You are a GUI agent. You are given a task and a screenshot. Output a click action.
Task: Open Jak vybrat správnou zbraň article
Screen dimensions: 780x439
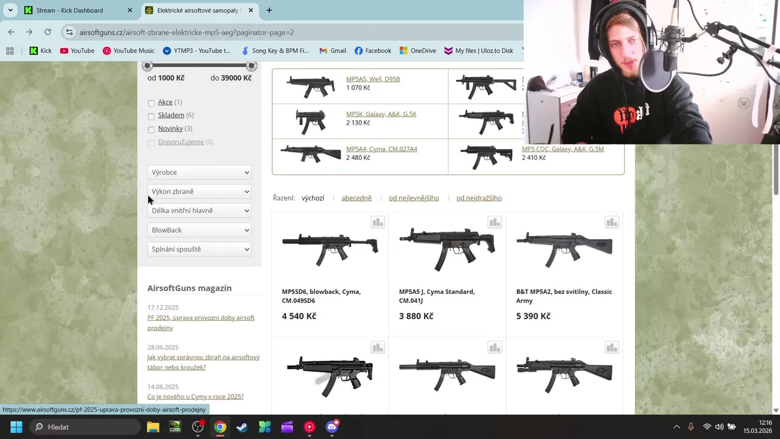click(204, 362)
